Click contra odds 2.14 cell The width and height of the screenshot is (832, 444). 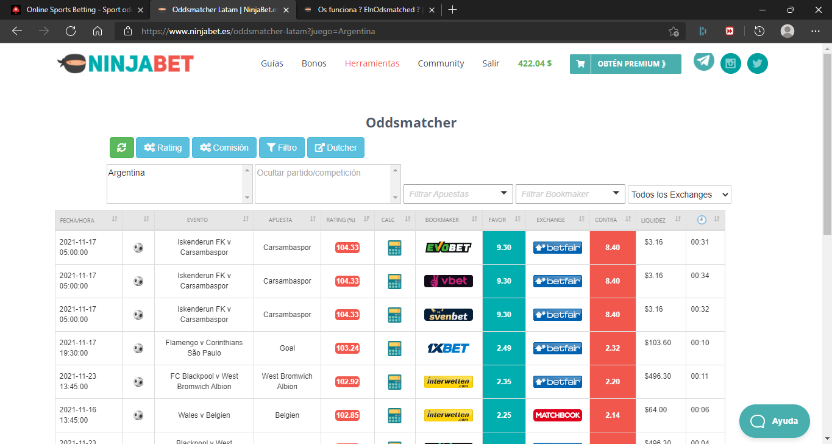pos(613,415)
